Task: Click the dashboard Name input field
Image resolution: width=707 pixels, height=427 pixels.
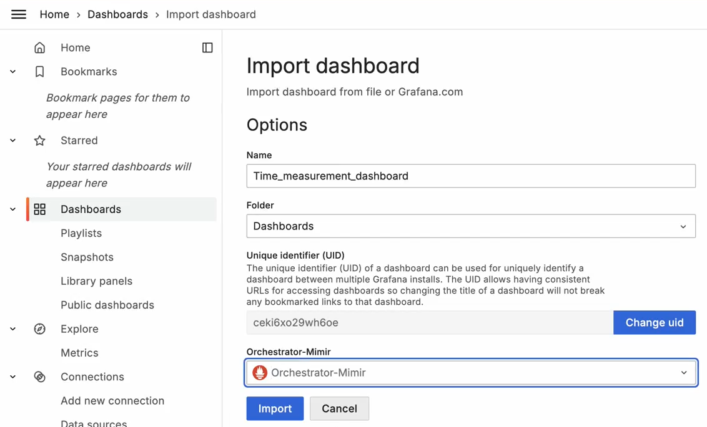Action: pyautogui.click(x=471, y=176)
